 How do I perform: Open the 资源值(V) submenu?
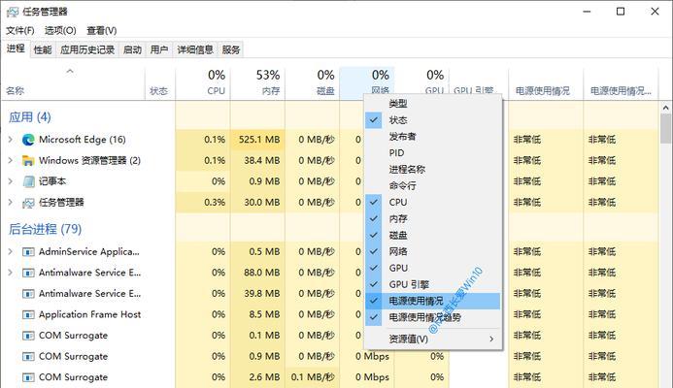tap(433, 339)
